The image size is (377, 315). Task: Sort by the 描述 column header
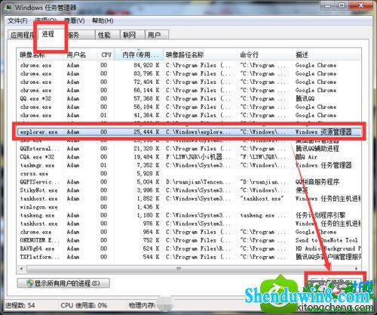coord(327,54)
